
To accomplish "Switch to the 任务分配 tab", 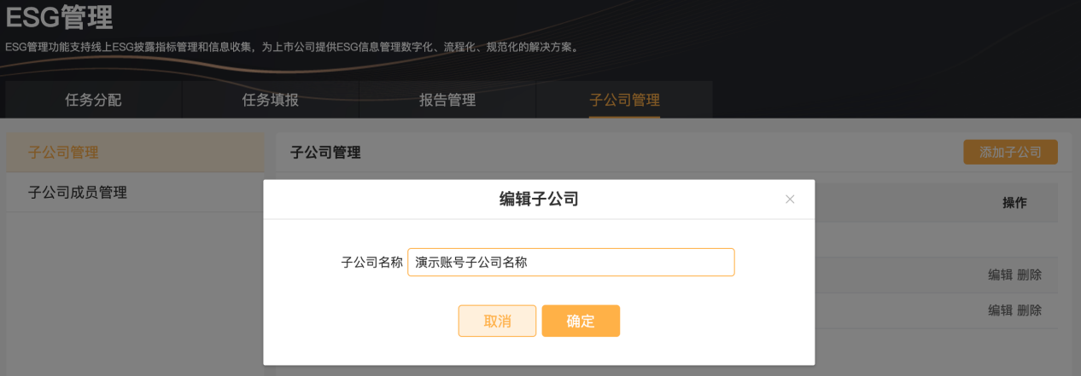I will 93,100.
